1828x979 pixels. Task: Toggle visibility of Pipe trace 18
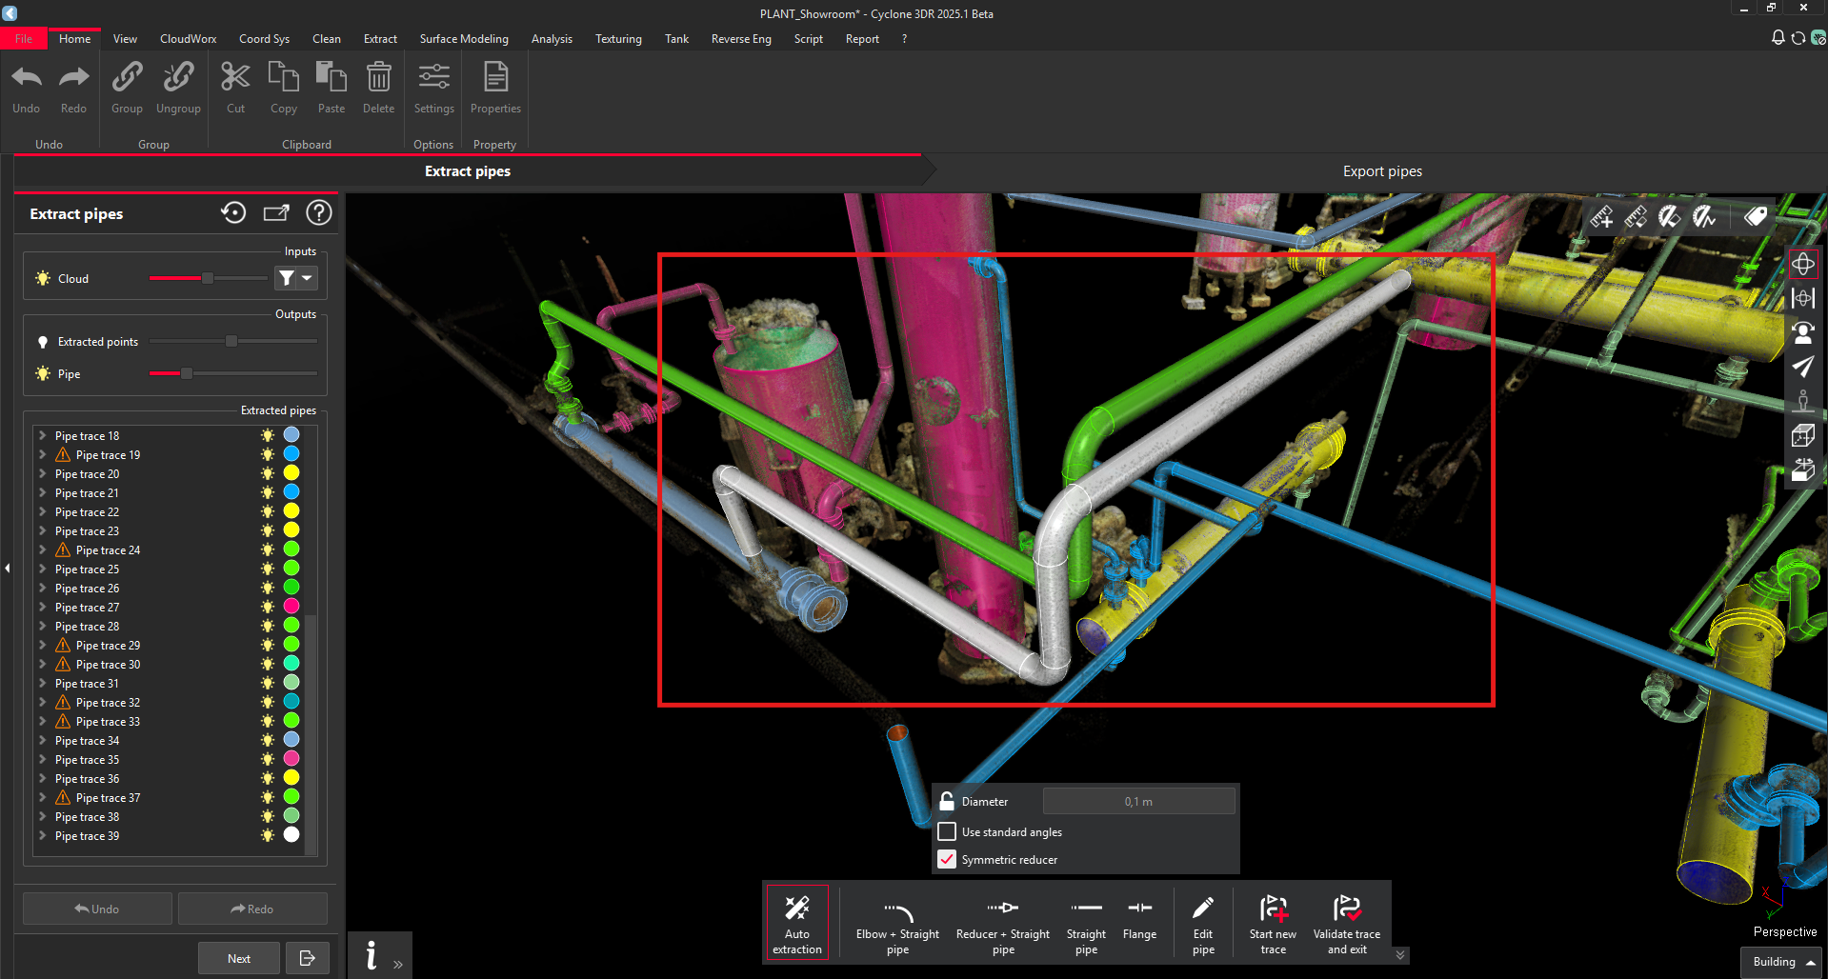[268, 435]
